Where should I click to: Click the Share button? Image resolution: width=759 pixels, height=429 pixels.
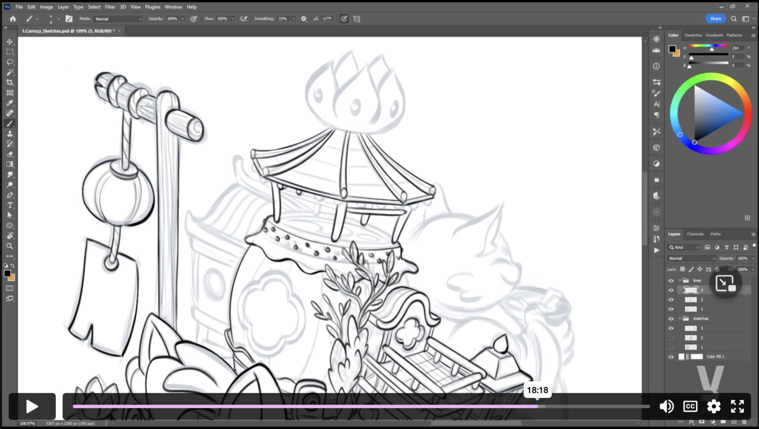click(x=715, y=19)
